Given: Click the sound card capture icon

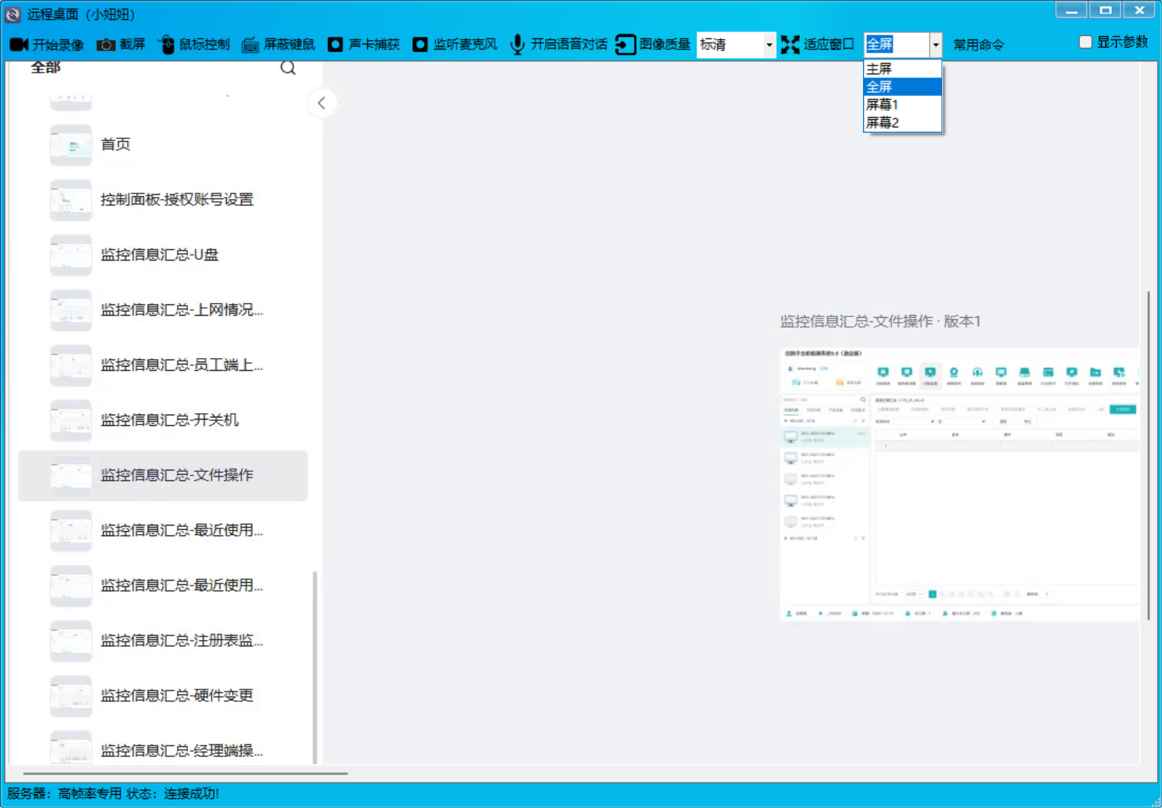Looking at the screenshot, I should [336, 44].
